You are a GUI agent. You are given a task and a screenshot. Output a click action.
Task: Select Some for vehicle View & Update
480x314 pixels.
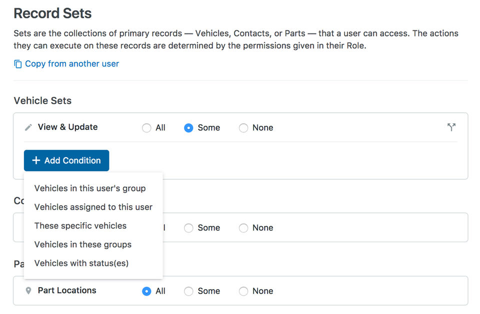point(188,128)
